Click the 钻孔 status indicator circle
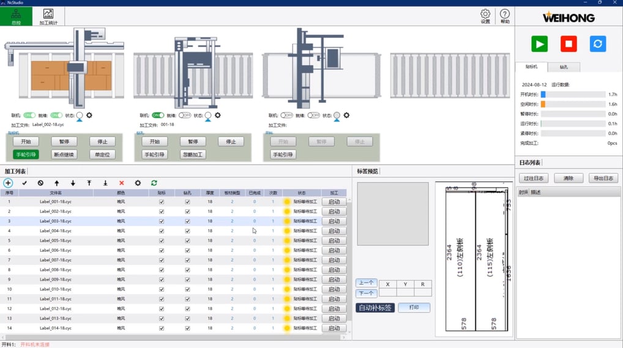623x348 pixels. tap(208, 116)
